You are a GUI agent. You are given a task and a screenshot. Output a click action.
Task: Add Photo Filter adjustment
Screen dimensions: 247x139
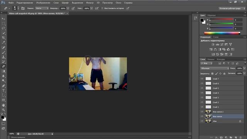click(224, 49)
